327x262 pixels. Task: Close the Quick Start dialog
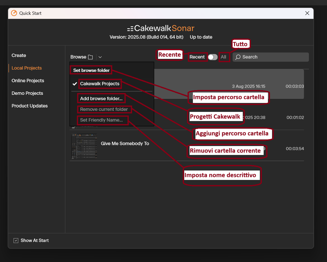tap(307, 13)
